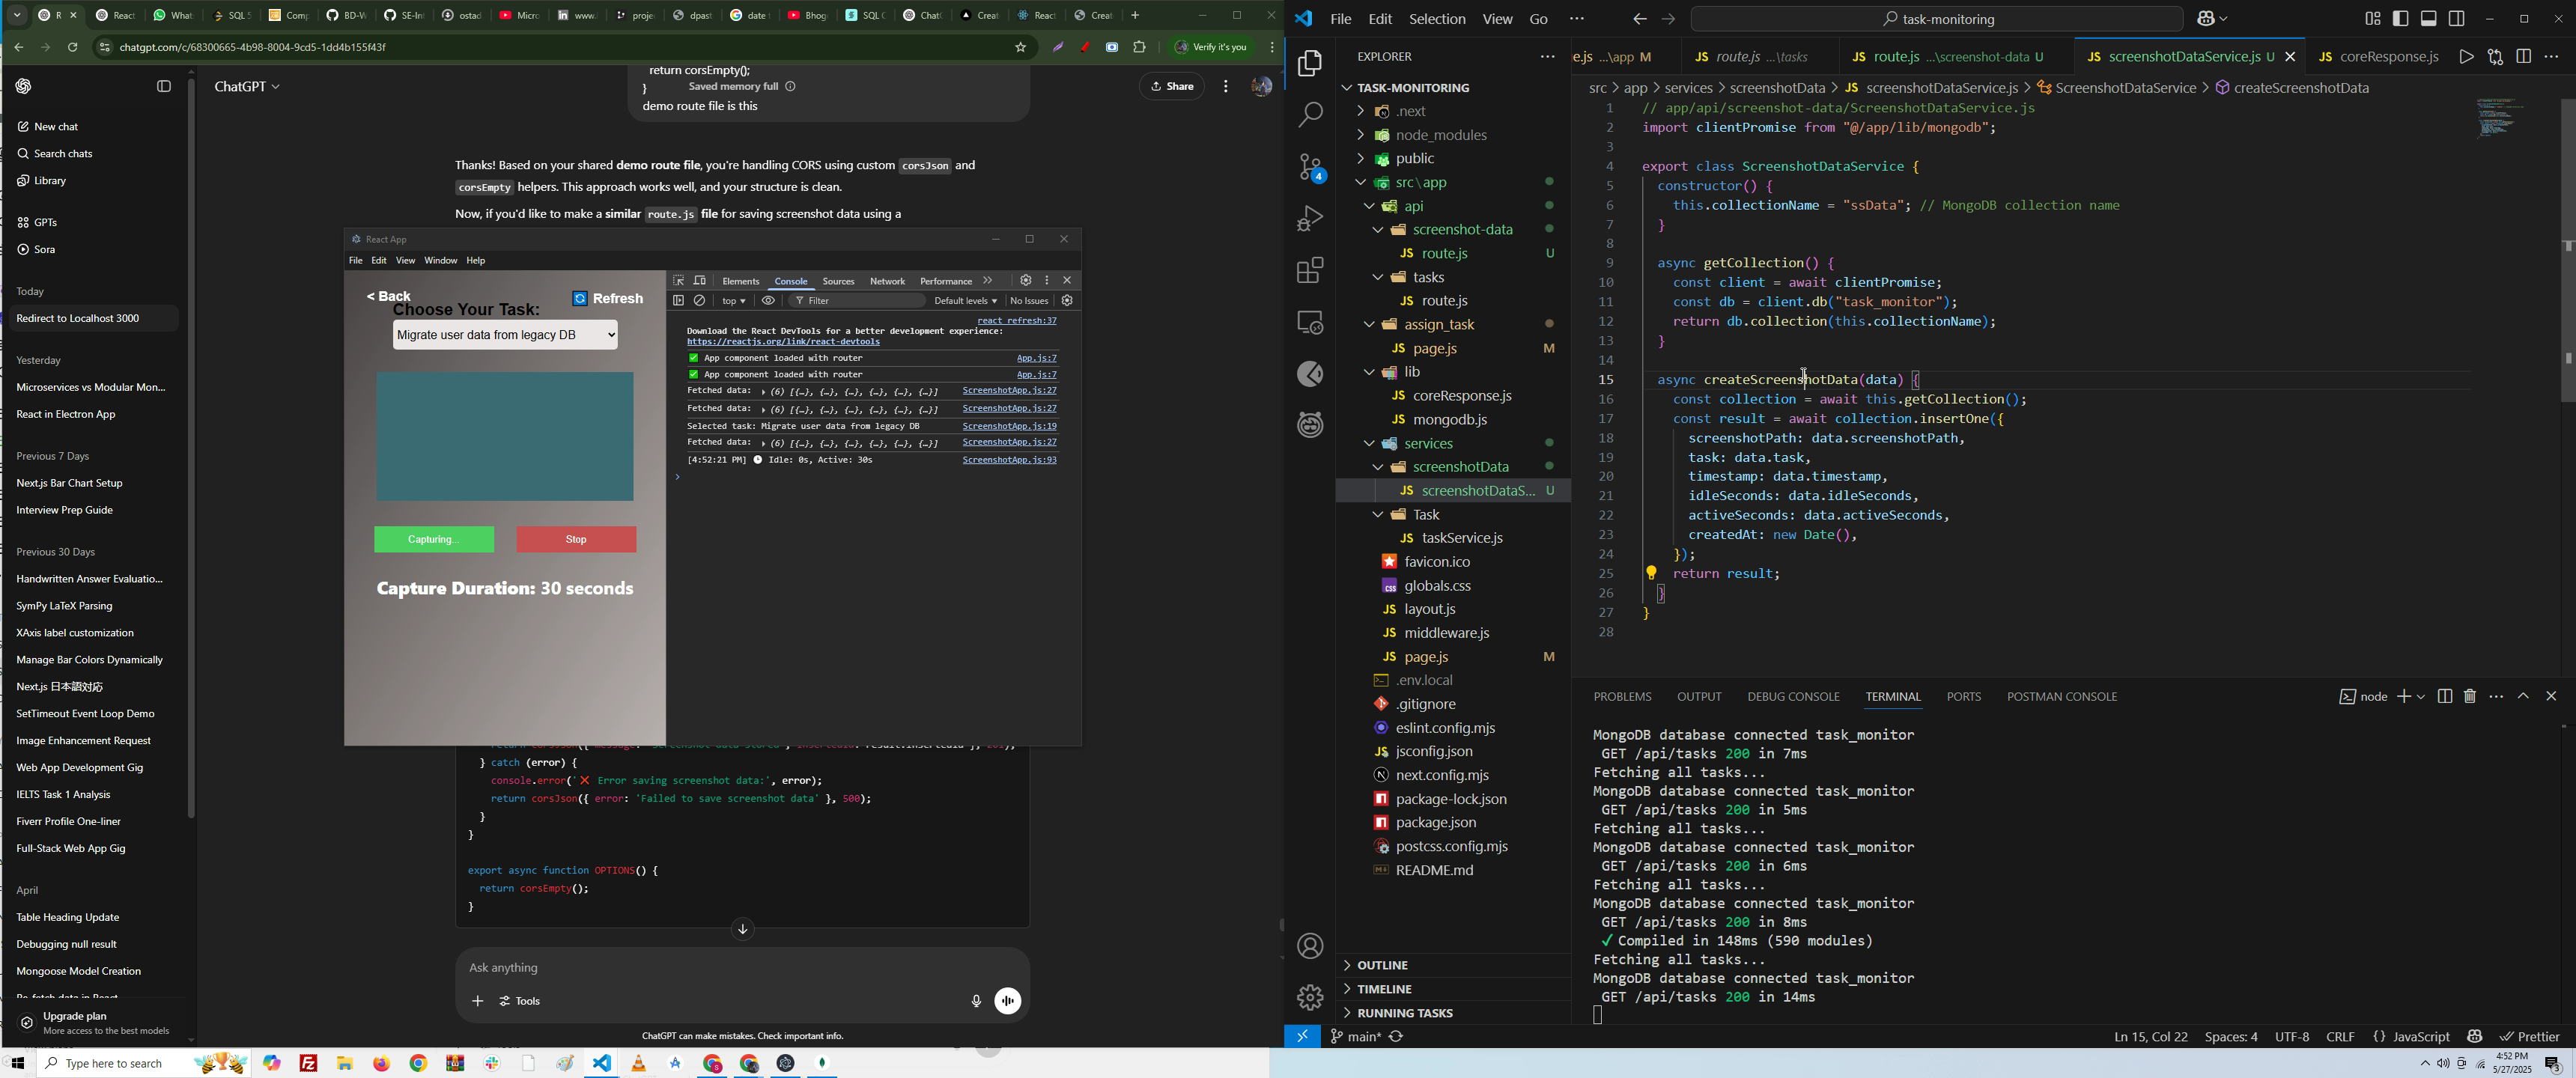Open the Extensions view icon
This screenshot has width=2576, height=1078.
pyautogui.click(x=1310, y=270)
